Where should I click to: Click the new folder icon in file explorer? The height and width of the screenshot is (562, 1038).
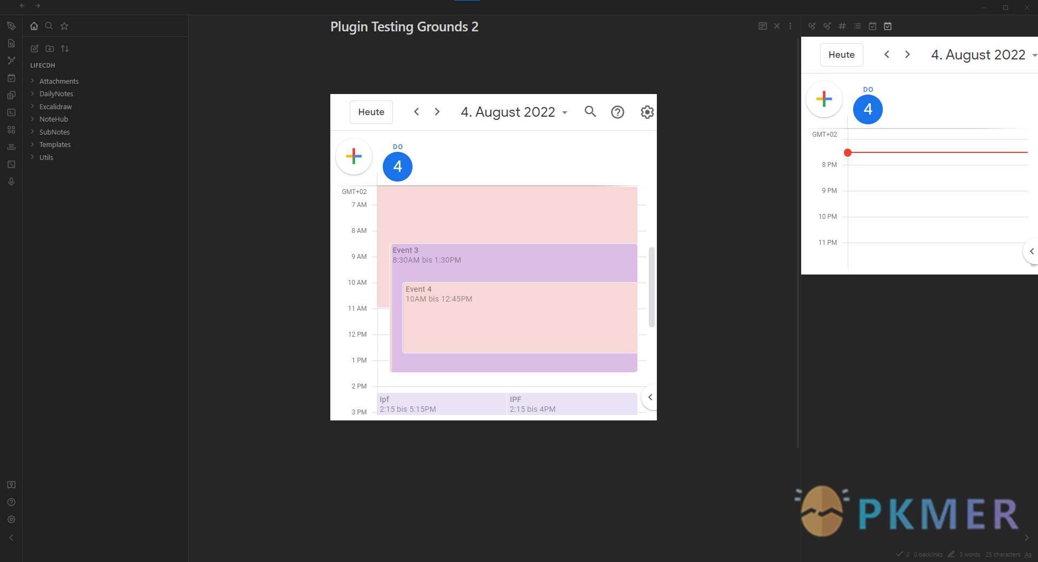[x=50, y=49]
